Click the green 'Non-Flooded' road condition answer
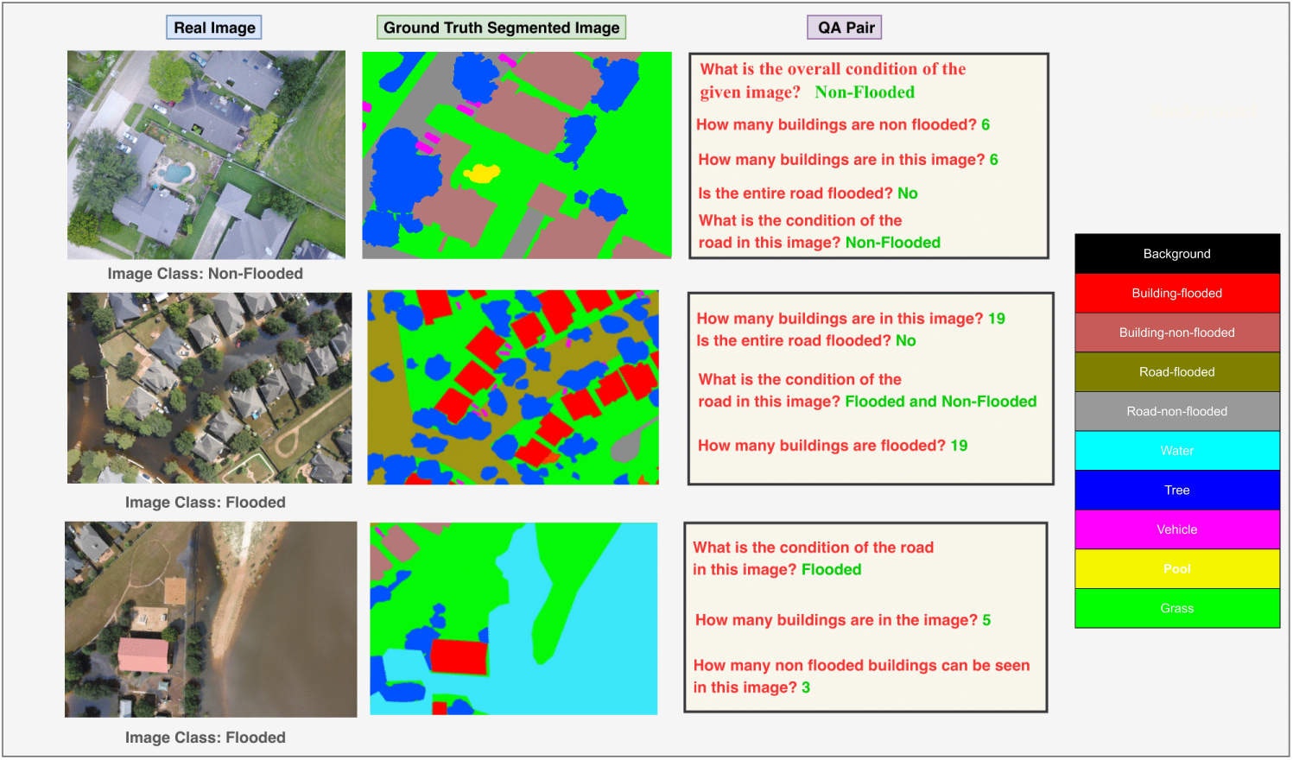The width and height of the screenshot is (1293, 760). 892,243
